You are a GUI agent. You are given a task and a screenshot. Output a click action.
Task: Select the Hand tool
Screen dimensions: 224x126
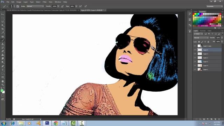tap(2, 81)
